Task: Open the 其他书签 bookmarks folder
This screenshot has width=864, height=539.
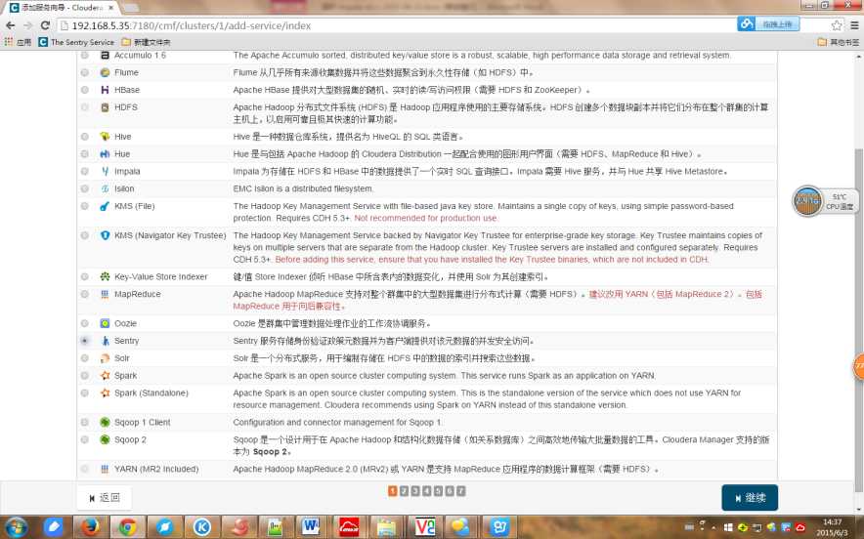Action: pos(839,42)
